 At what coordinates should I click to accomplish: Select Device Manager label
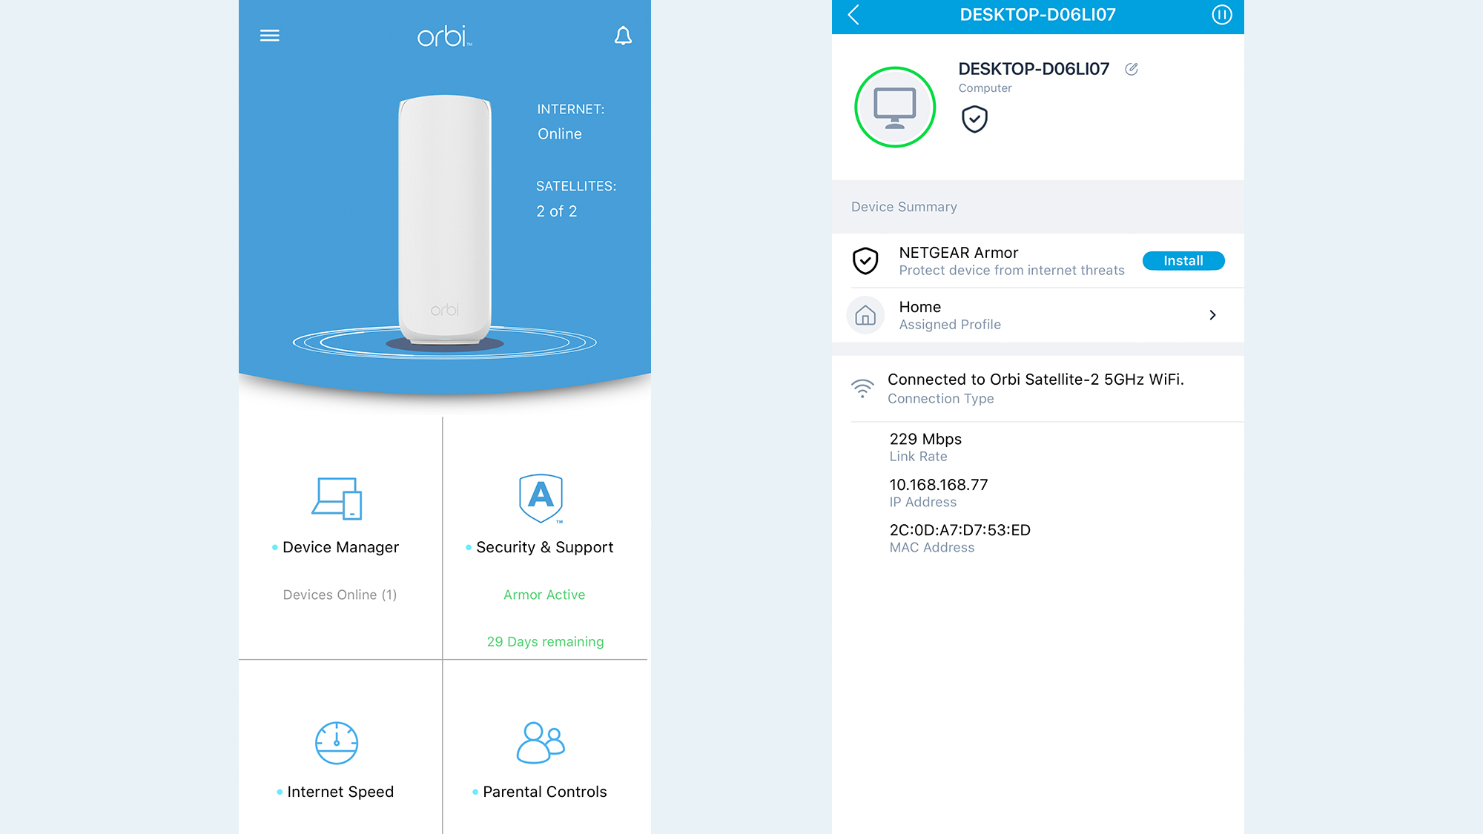pyautogui.click(x=340, y=547)
